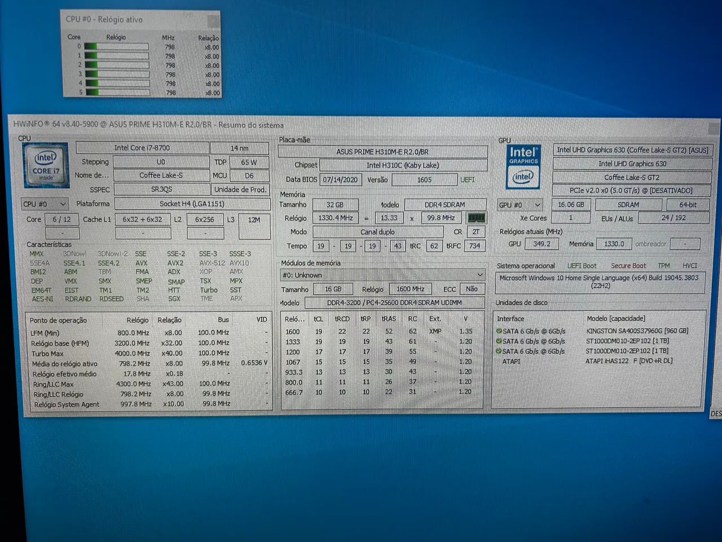Click the XMP indicator in the clock table
Viewport: 722px width, 542px height.
(435, 332)
